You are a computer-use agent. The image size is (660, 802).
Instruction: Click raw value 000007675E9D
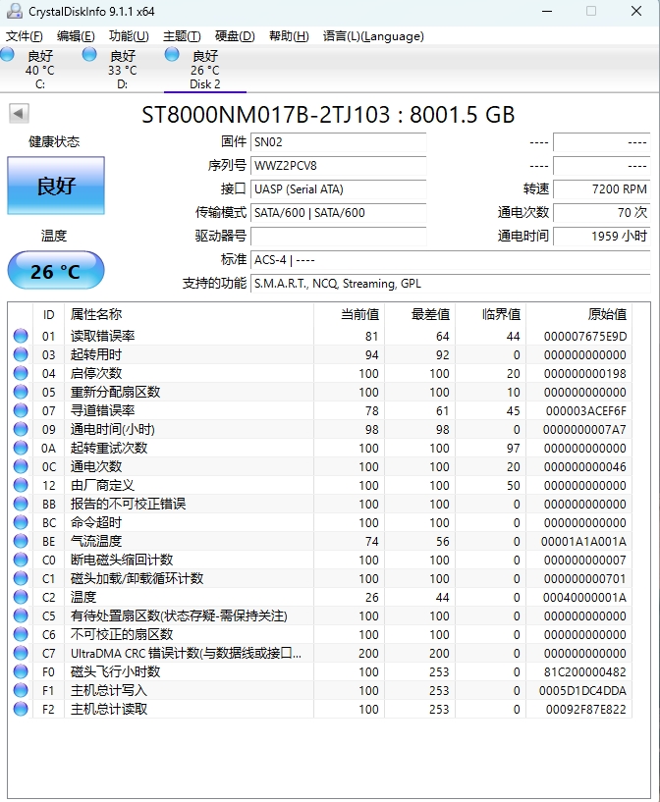point(585,337)
